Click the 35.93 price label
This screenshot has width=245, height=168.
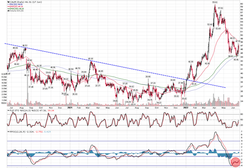coord(75,94)
